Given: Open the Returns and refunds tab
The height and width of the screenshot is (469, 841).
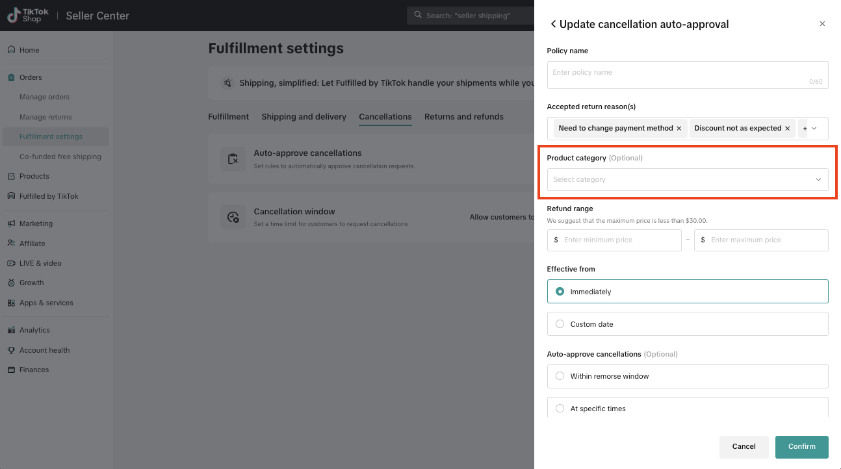Looking at the screenshot, I should (463, 117).
